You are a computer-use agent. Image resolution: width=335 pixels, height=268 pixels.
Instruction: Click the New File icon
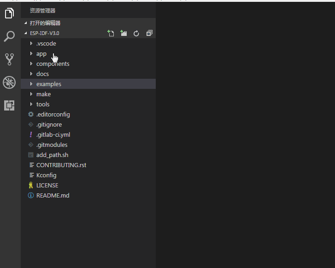[111, 33]
